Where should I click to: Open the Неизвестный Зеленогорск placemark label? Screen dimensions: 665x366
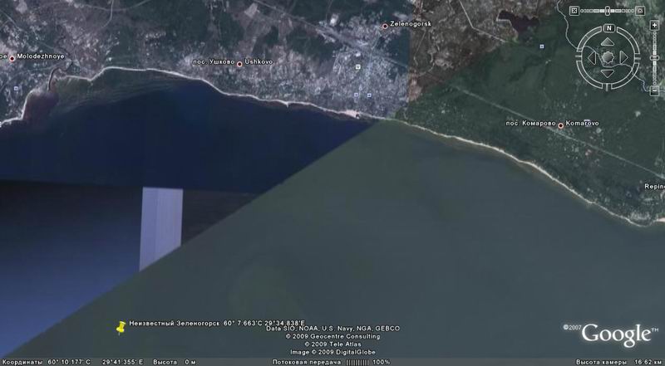(216, 323)
